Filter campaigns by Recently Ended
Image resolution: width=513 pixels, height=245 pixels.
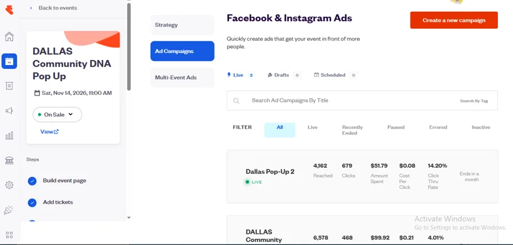pos(352,130)
